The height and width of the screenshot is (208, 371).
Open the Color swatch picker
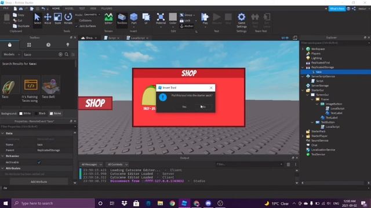tap(173, 19)
